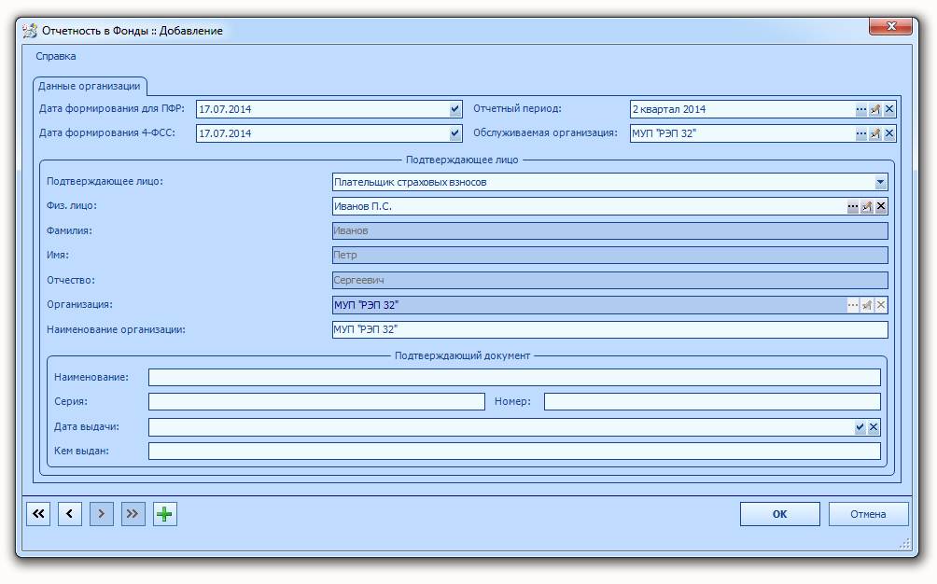Go to previous record arrow
Viewport: 937px width, 584px height.
pyautogui.click(x=70, y=514)
